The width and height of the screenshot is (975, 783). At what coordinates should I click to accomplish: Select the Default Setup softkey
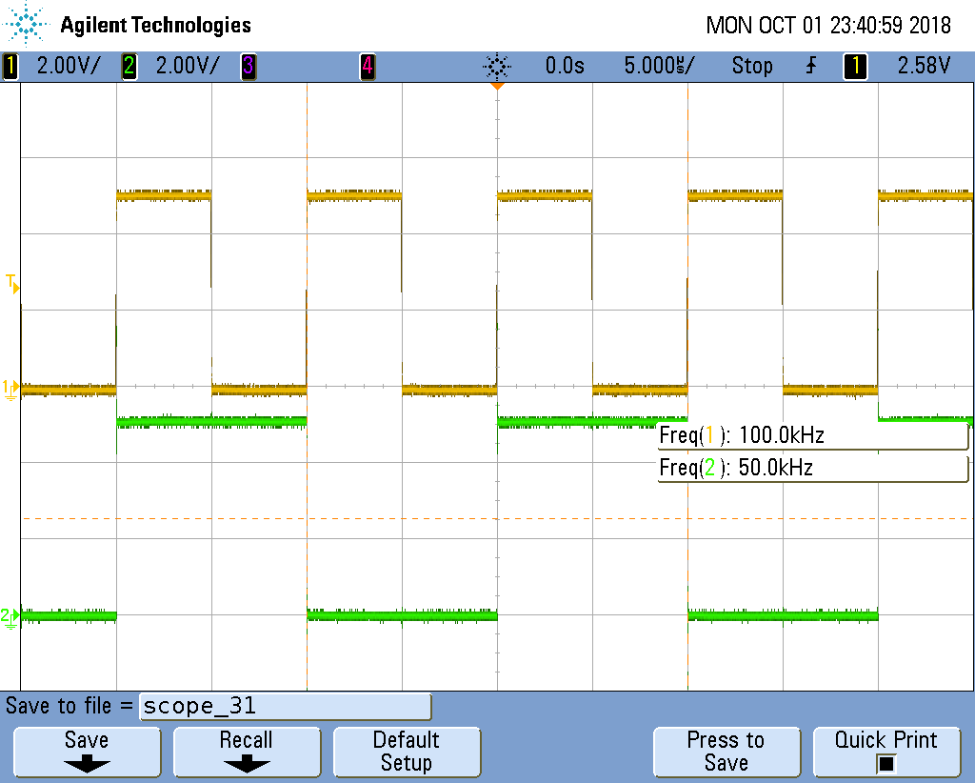pyautogui.click(x=407, y=752)
